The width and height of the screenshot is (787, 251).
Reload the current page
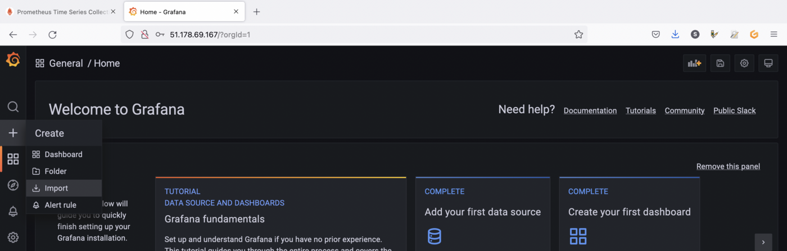52,35
